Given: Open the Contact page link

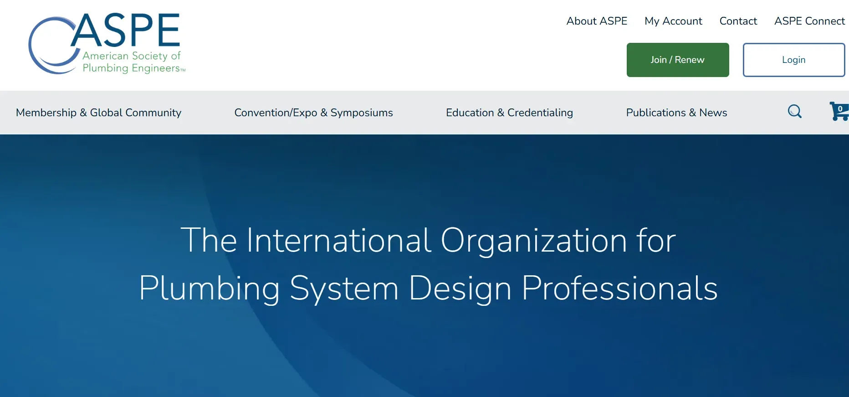Looking at the screenshot, I should pyautogui.click(x=738, y=21).
